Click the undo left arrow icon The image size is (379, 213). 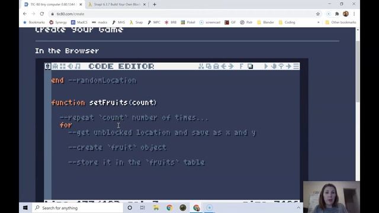(x=224, y=66)
